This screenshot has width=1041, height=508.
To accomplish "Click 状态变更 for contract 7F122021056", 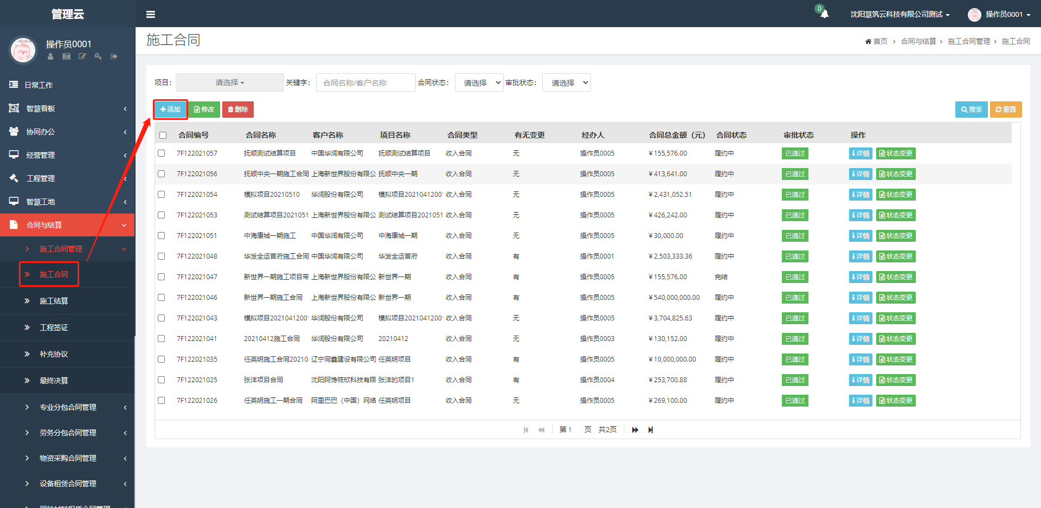I will 896,174.
